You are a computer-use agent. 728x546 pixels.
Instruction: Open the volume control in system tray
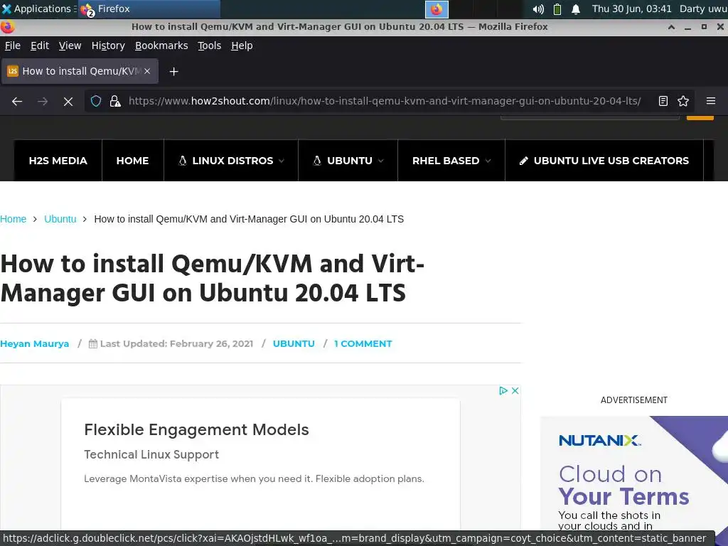(538, 9)
